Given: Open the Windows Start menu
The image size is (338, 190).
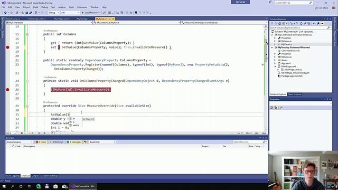Looking at the screenshot, I should coord(4,186).
